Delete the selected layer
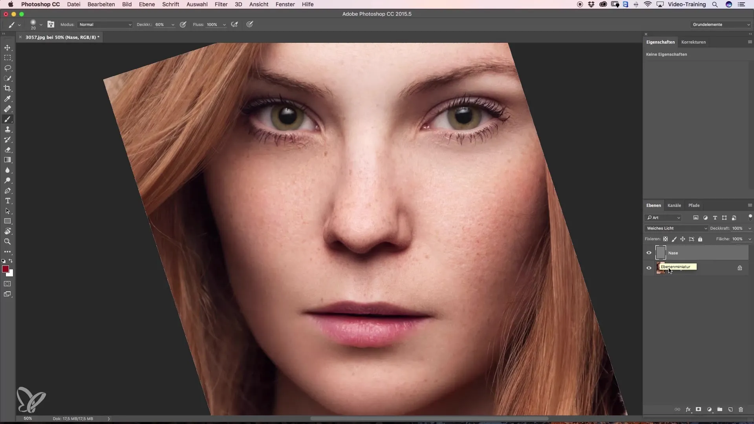This screenshot has height=424, width=754. [741, 409]
